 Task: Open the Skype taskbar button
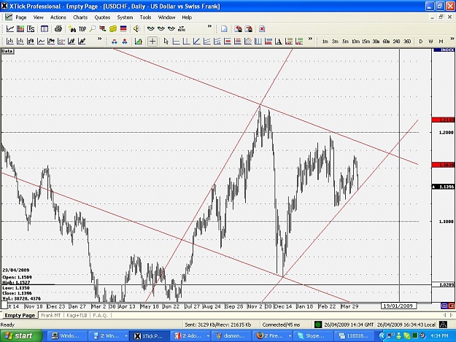[x=314, y=336]
